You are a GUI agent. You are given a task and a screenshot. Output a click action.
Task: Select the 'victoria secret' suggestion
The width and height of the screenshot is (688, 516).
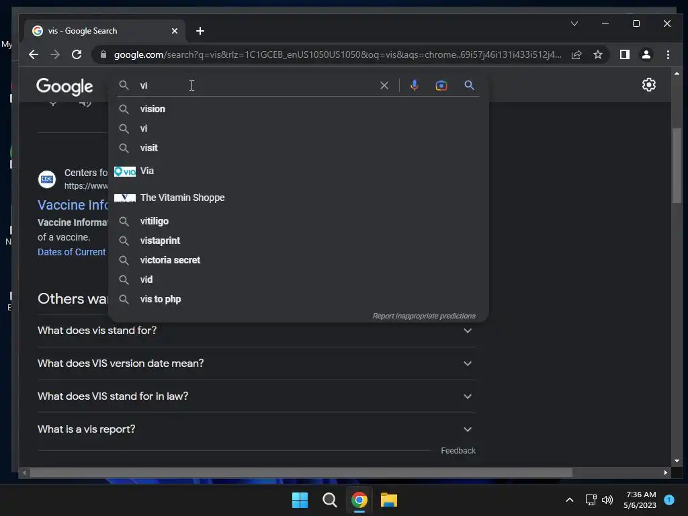point(298,260)
